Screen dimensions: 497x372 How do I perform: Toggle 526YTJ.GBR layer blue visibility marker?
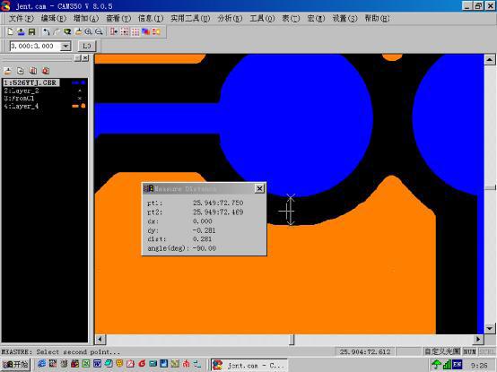click(x=79, y=82)
